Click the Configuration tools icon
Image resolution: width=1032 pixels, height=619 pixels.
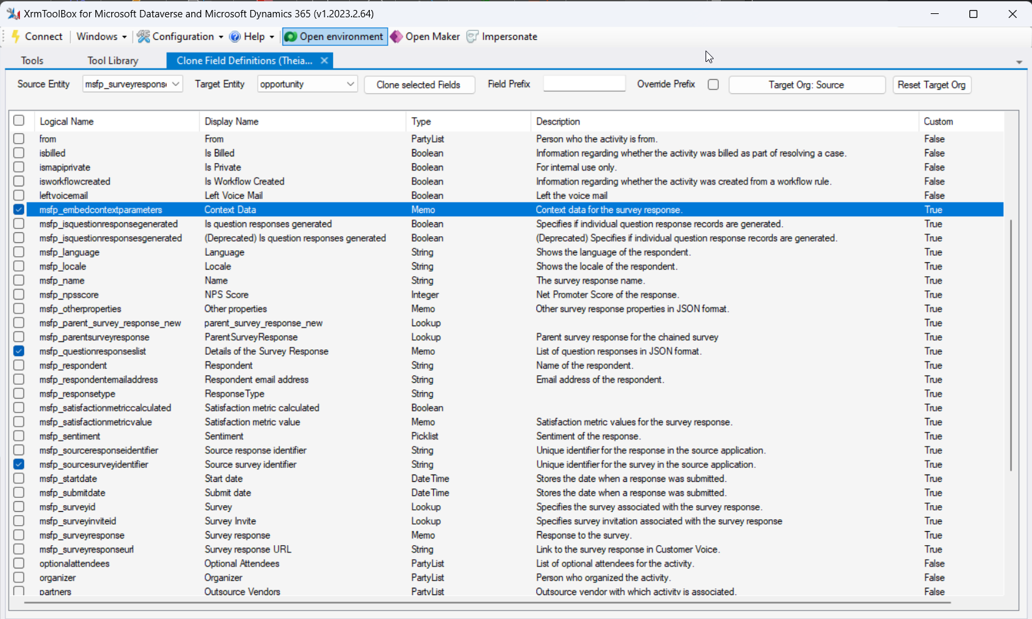point(143,37)
